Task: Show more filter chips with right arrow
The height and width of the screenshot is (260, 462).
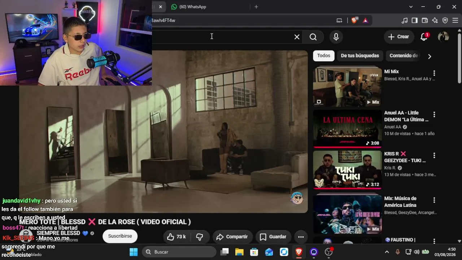Action: pos(430,56)
